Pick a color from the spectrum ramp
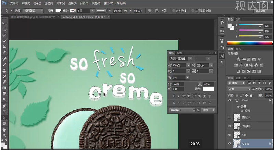 point(250,43)
